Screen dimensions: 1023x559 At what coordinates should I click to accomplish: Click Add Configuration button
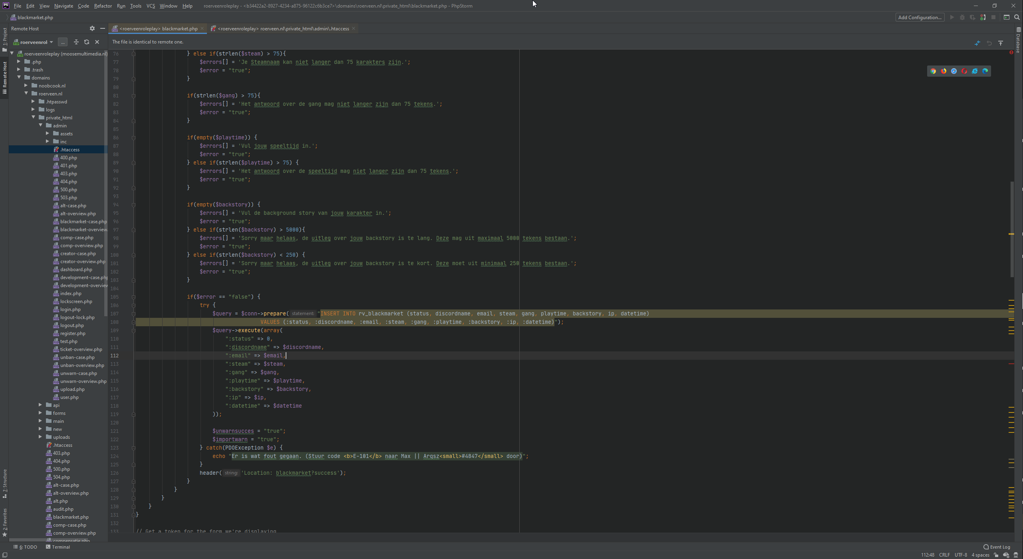click(x=920, y=17)
